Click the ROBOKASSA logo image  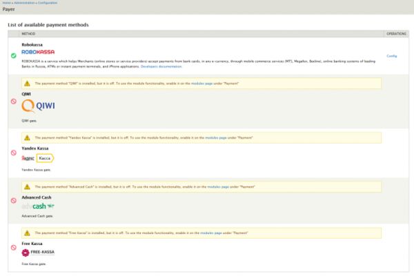[x=38, y=52]
